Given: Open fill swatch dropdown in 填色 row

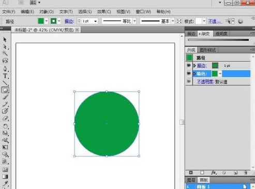Looking at the screenshot, I should pyautogui.click(x=220, y=74).
